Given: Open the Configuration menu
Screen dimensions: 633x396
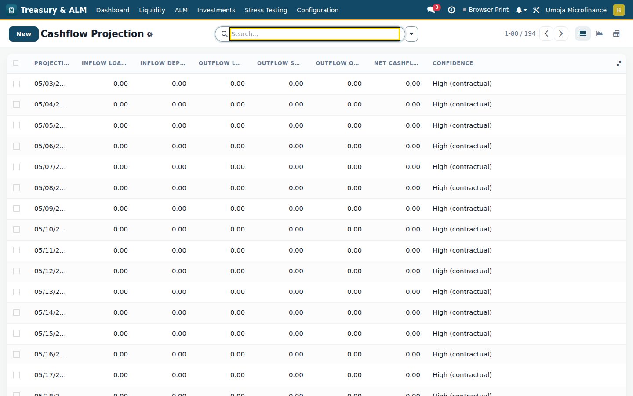Looking at the screenshot, I should (317, 10).
